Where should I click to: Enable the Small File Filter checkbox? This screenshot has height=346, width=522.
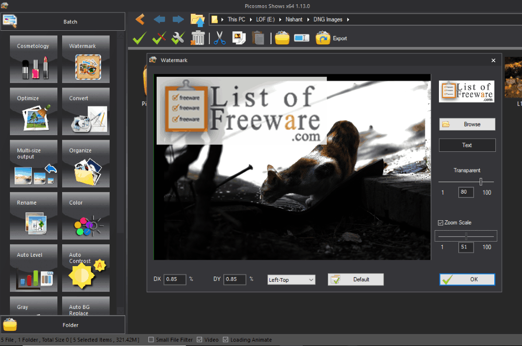(151, 340)
